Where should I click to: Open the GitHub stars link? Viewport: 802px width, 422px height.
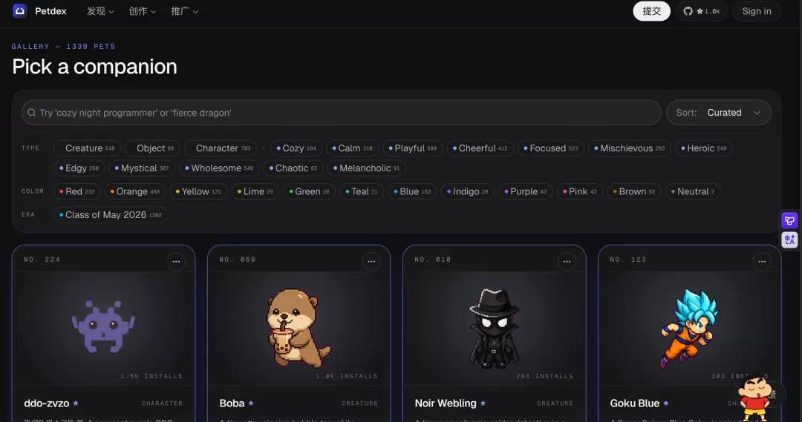tap(702, 11)
